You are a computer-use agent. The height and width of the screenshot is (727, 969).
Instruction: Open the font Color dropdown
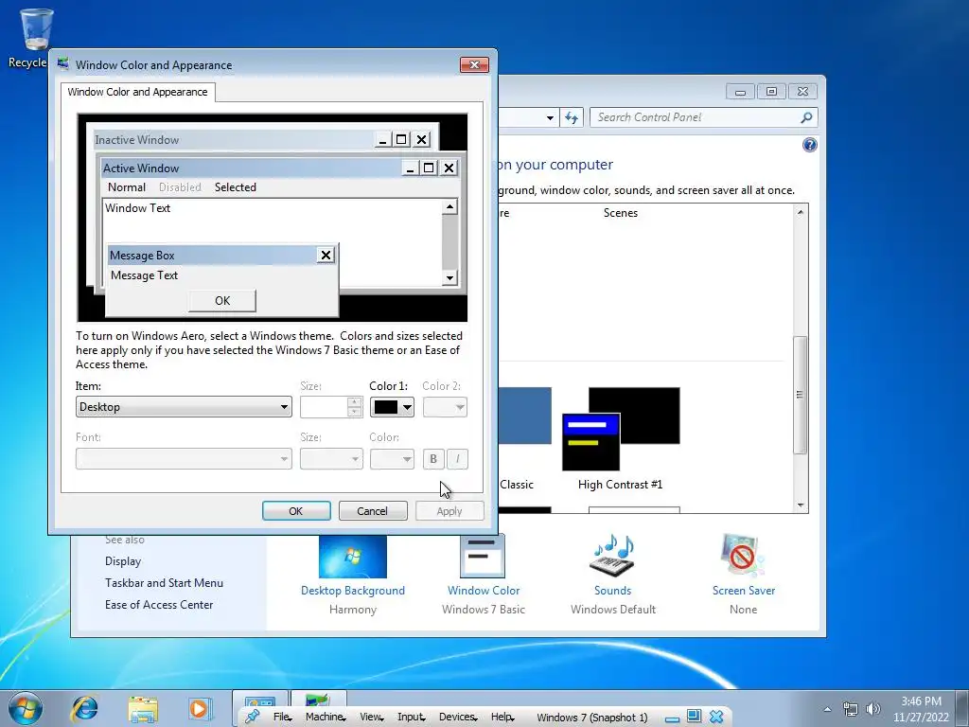pos(392,459)
